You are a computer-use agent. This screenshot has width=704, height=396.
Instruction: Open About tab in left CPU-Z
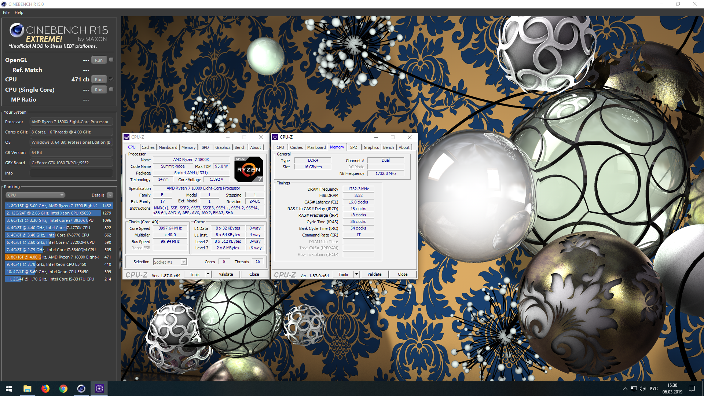256,147
